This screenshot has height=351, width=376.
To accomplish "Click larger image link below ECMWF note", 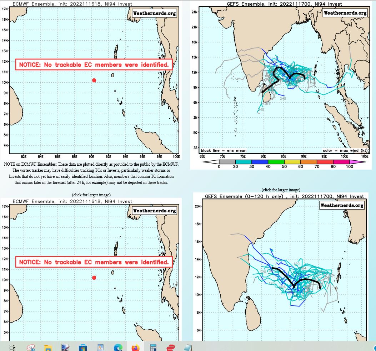I will [91, 195].
